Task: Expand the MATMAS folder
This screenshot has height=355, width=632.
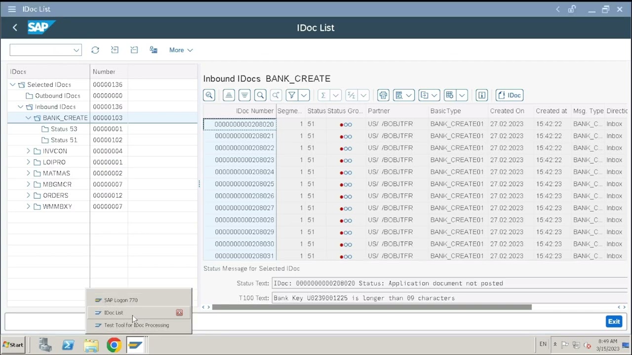Action: 28,174
